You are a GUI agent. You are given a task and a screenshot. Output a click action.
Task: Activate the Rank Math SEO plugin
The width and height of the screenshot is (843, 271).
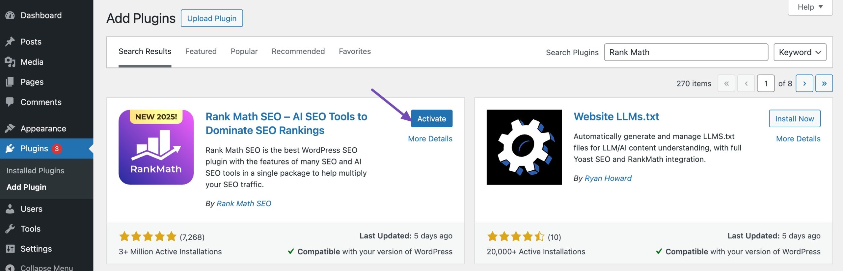point(431,118)
